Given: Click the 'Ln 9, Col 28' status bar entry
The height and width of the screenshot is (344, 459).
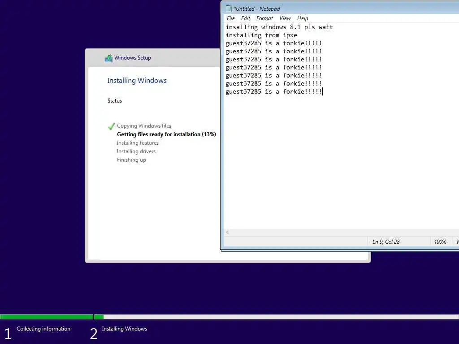Looking at the screenshot, I should (x=386, y=242).
